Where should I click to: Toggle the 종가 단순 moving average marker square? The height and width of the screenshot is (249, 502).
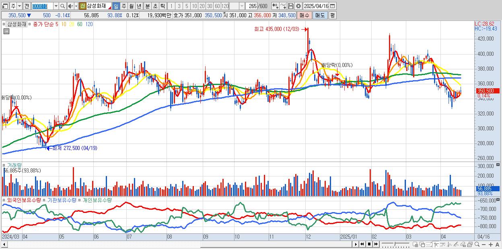coord(30,24)
